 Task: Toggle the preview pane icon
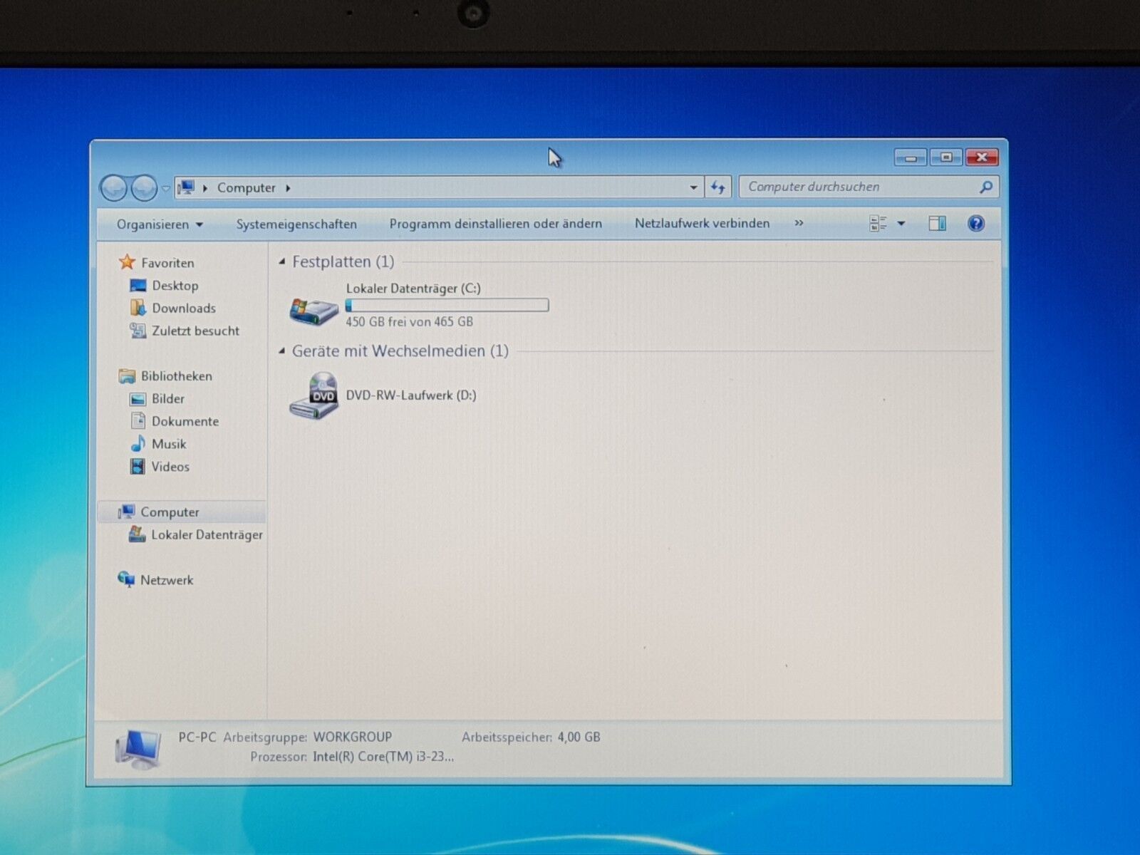click(937, 224)
